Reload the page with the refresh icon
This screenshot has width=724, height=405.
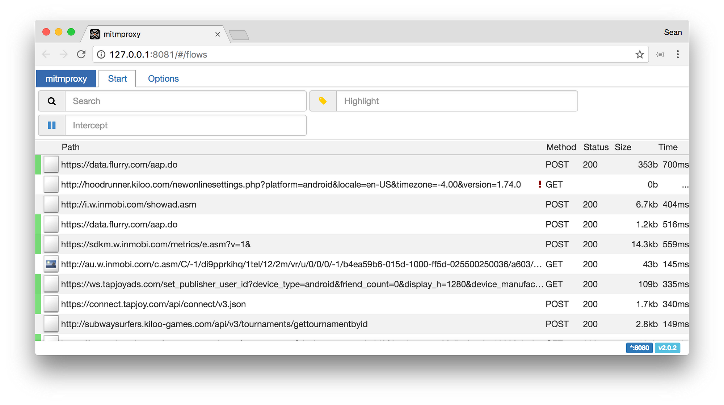(x=81, y=54)
